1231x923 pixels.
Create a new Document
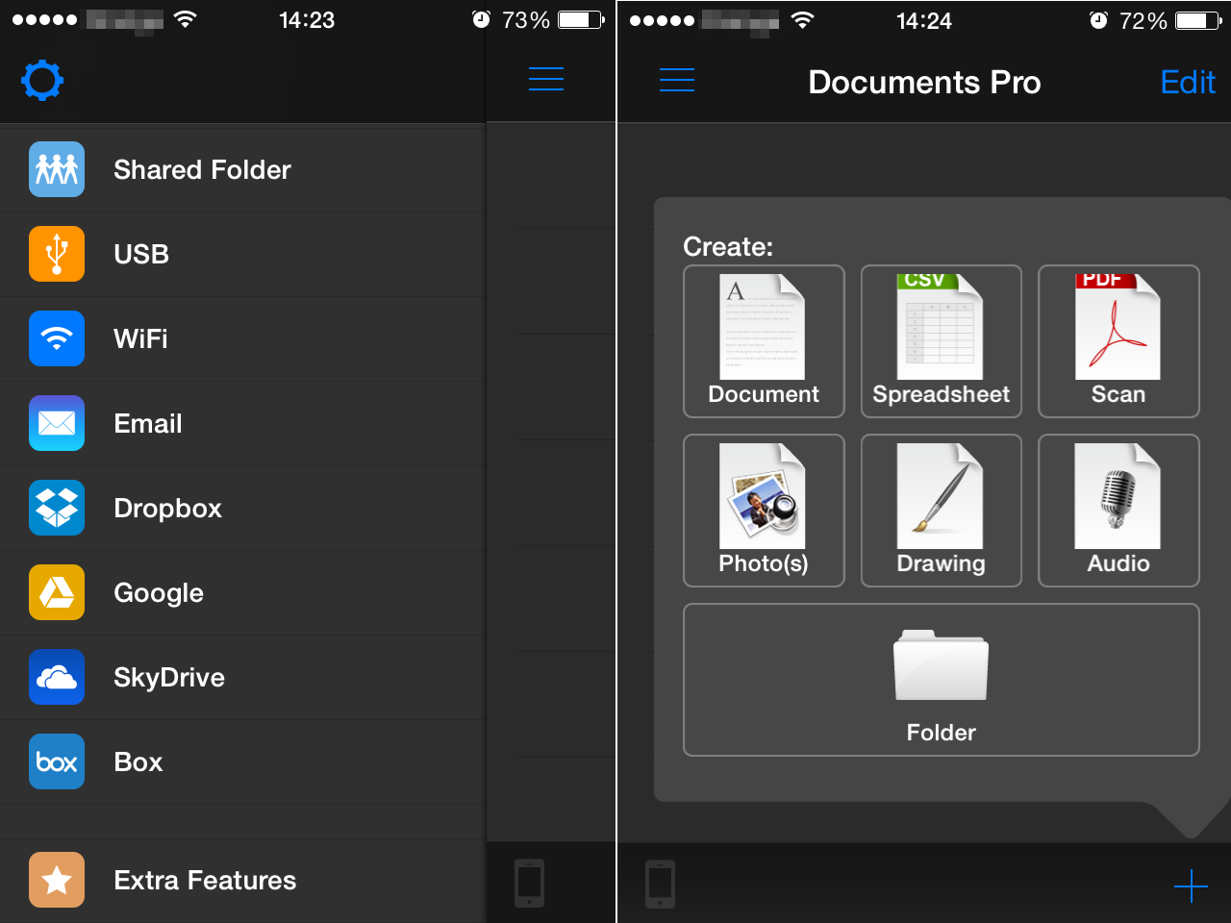coord(764,341)
